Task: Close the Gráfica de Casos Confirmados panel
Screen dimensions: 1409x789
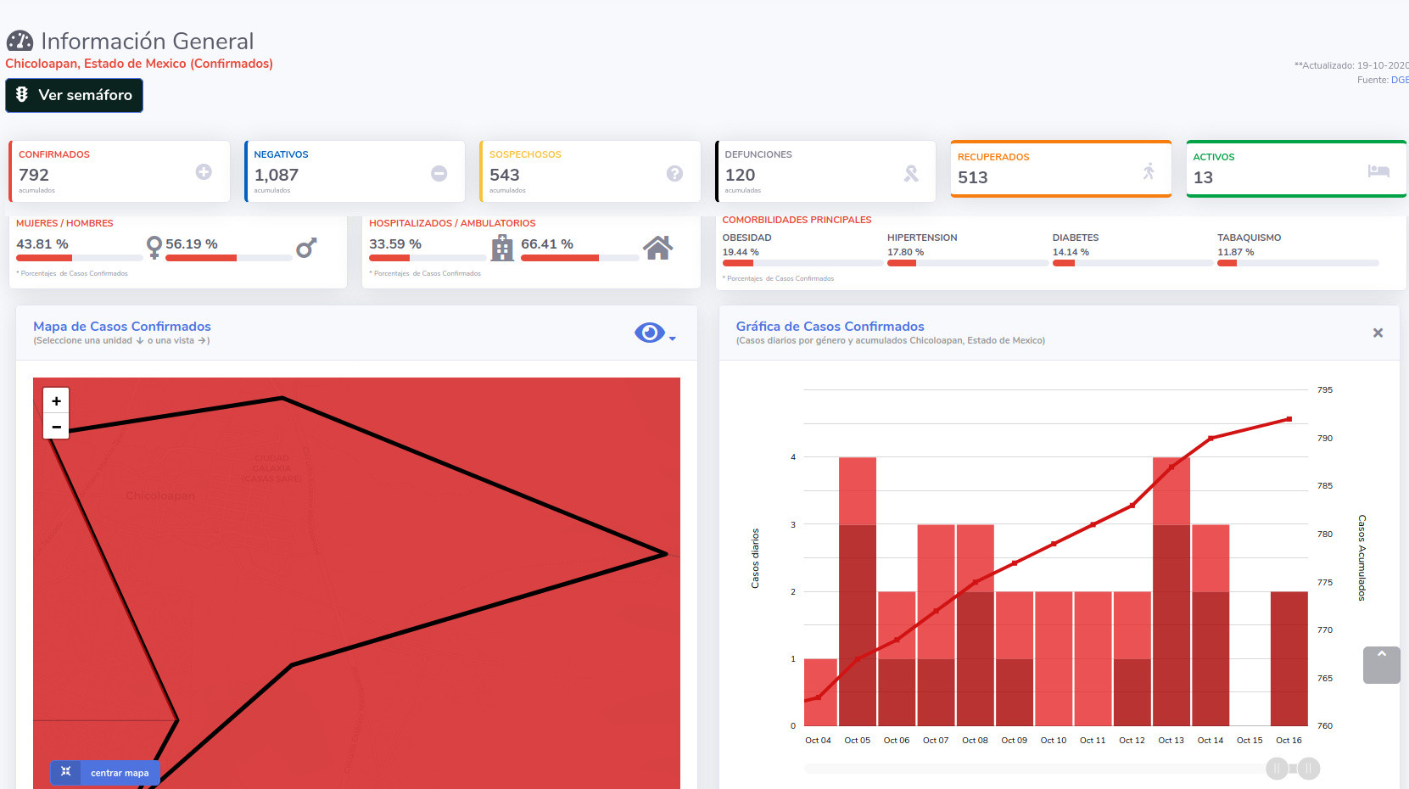Action: pos(1378,333)
